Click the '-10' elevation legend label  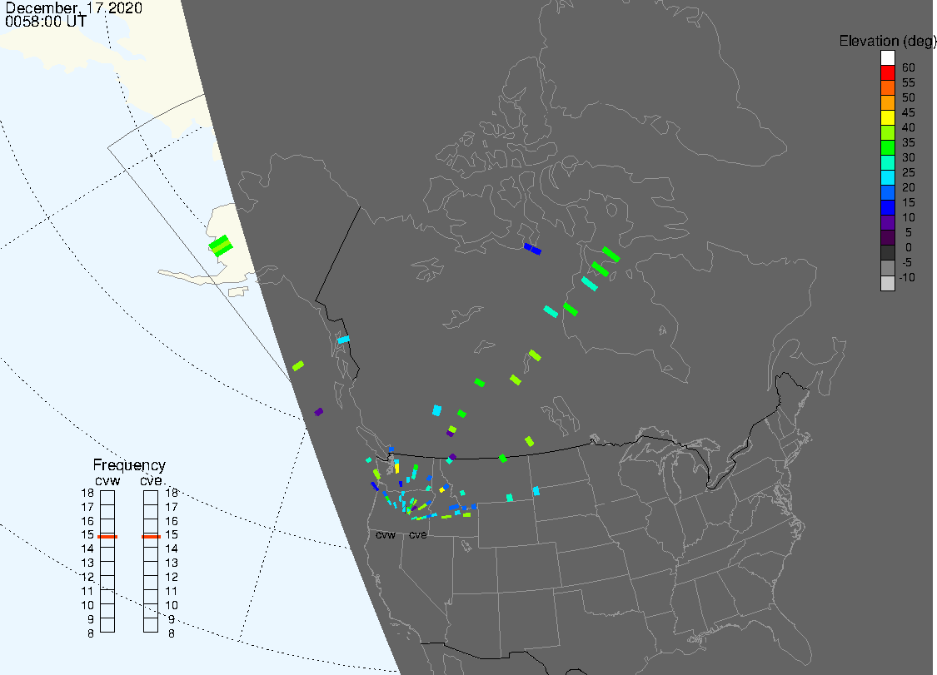tap(907, 277)
